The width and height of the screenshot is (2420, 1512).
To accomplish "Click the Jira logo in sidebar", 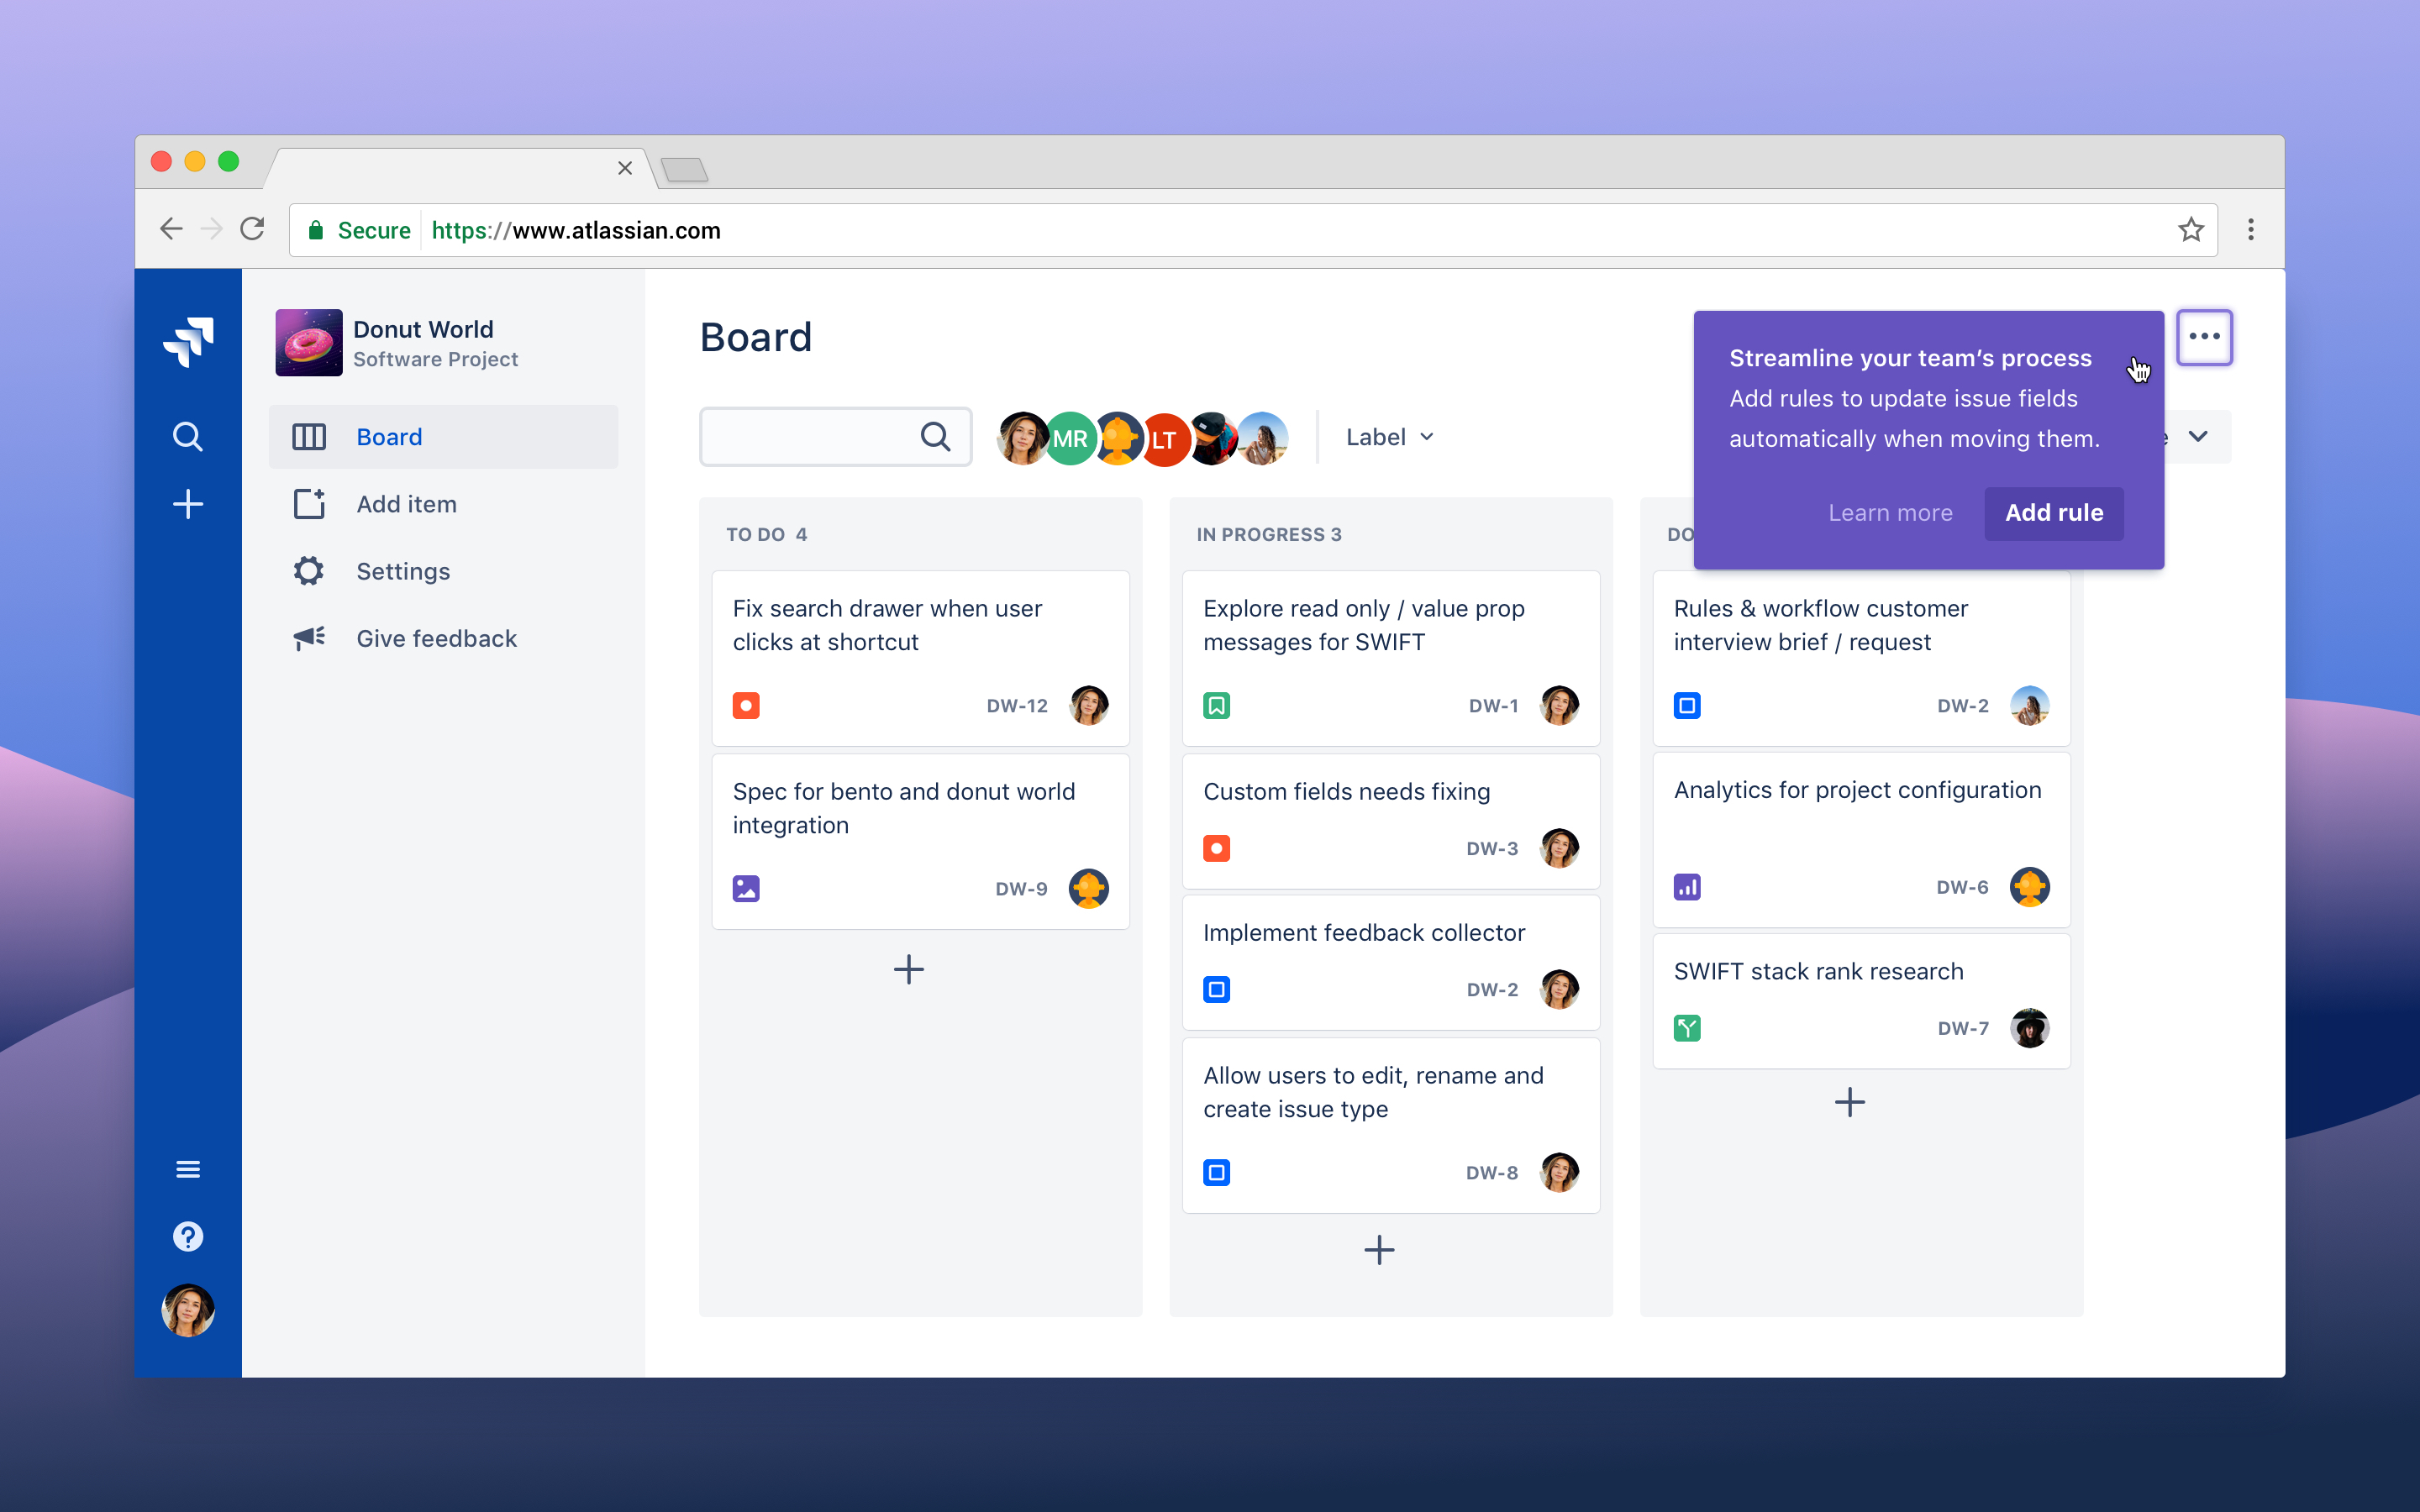I will 188,342.
